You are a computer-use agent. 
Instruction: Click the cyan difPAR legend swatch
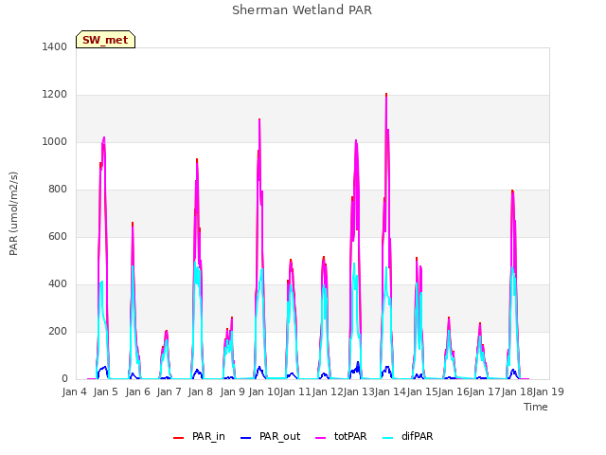click(387, 438)
